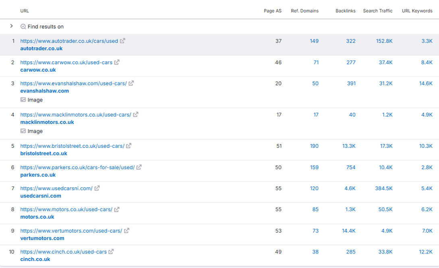439x268 pixels.
Task: Open the parkers.co.uk/cars-for-sale/used/ URL link
Action: (x=77, y=168)
